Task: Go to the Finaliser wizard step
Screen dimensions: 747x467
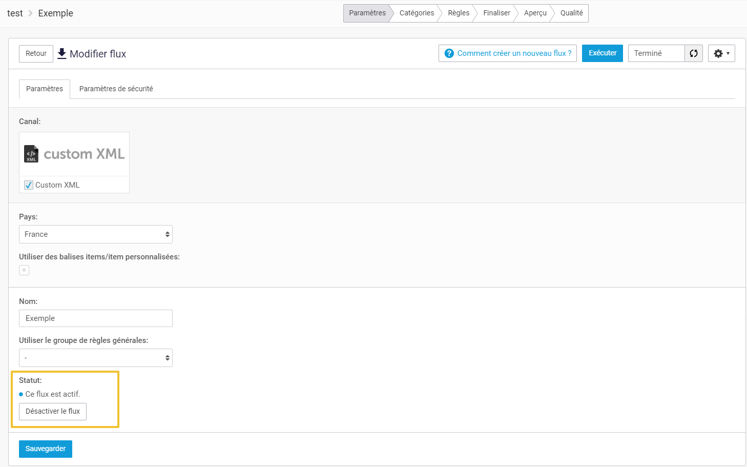Action: (496, 13)
